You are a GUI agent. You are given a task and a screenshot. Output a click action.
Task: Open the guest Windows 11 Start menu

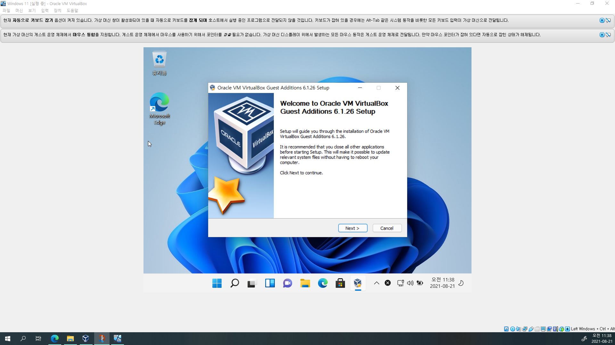(217, 283)
